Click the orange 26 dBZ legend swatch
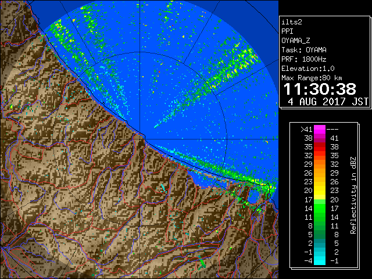This screenshot has width=372, height=279. 320,173
